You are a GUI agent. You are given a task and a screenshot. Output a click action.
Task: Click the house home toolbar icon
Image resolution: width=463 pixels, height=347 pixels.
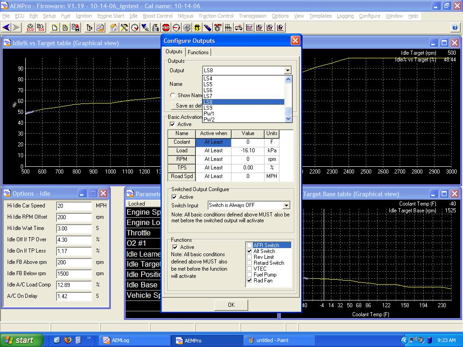(114, 28)
